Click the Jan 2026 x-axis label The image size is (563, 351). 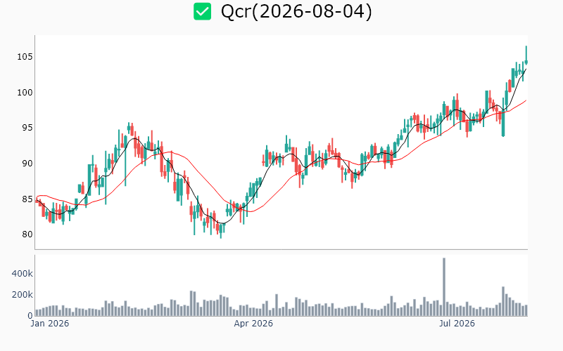click(49, 324)
